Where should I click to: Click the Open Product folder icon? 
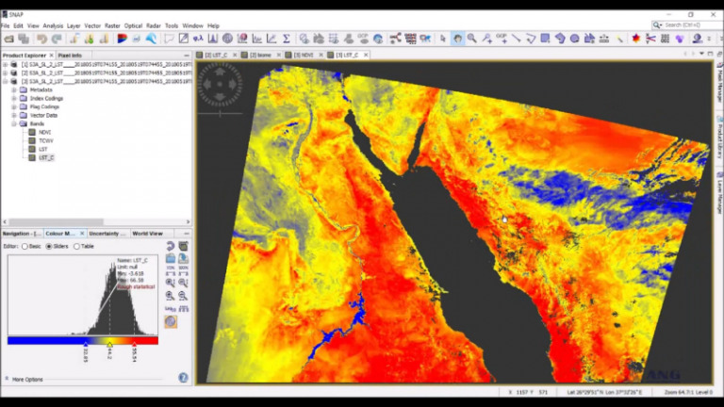coord(8,39)
